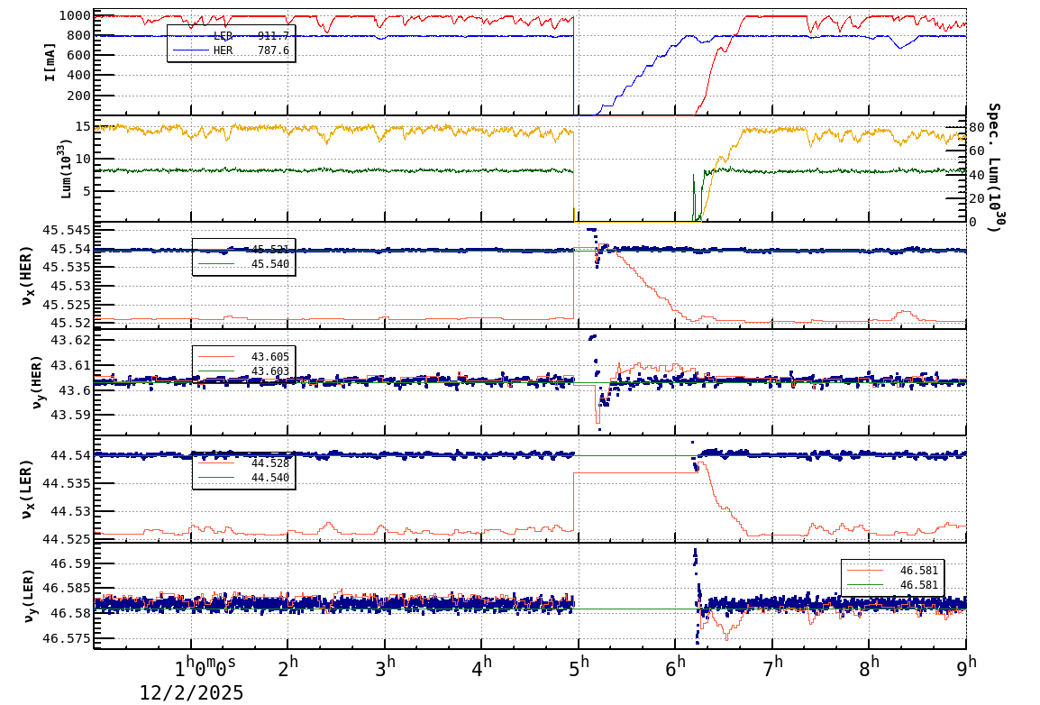Click the beam abort drop near 5h
Image resolution: width=1040 pixels, height=705 pixels.
pyautogui.click(x=574, y=63)
